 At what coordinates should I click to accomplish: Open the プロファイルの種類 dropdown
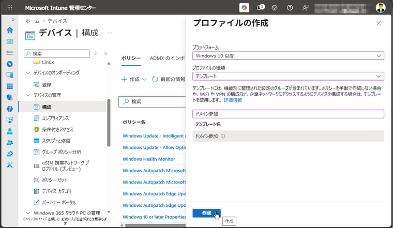tap(288, 76)
